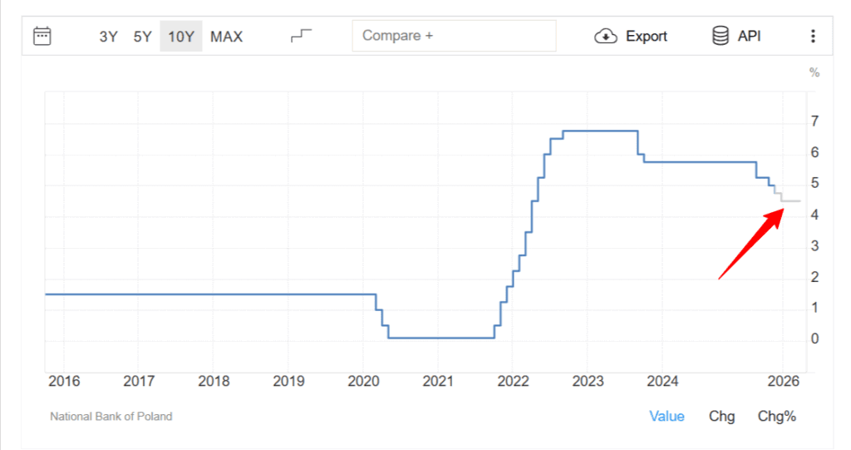Open the calendar date range picker
This screenshot has width=851, height=450.
click(42, 36)
